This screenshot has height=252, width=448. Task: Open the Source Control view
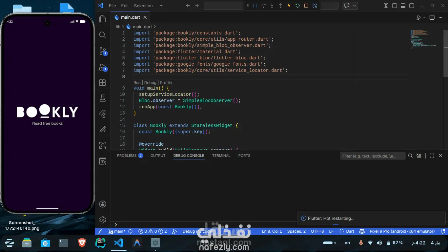click(103, 51)
